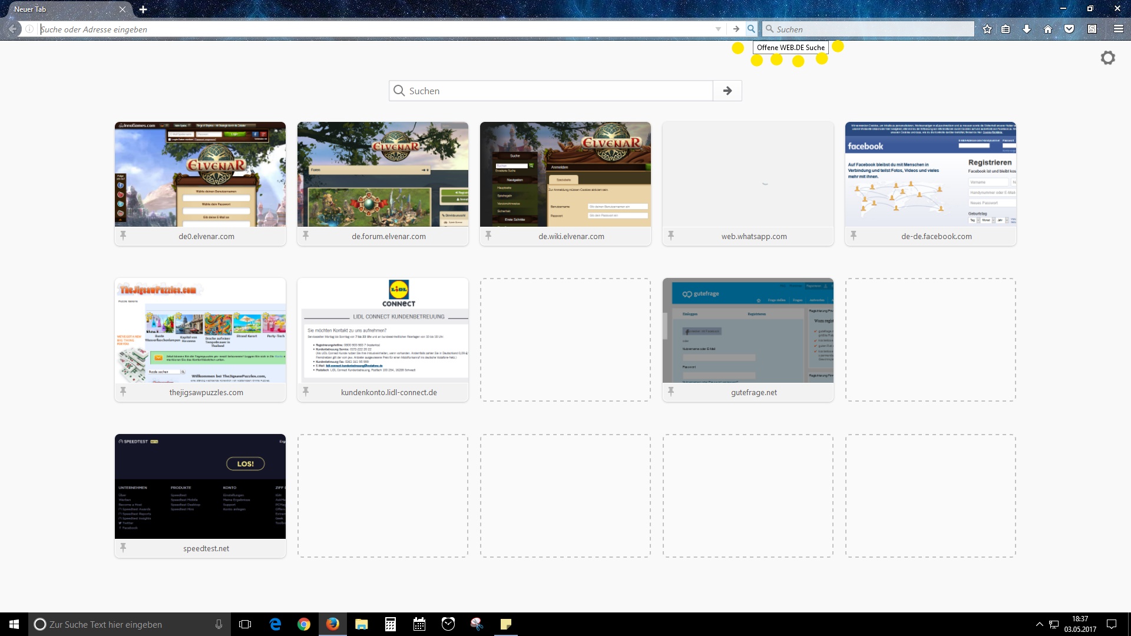Submit search with the arrow button beside Suchen
The image size is (1131, 636).
tap(727, 91)
